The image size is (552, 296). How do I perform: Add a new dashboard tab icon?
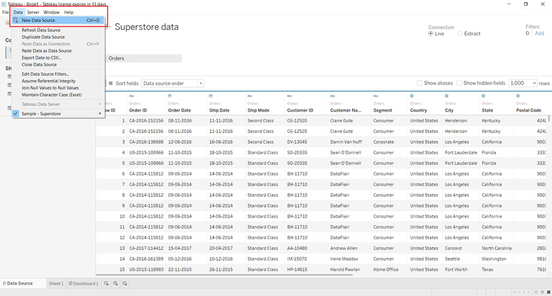pos(115,283)
